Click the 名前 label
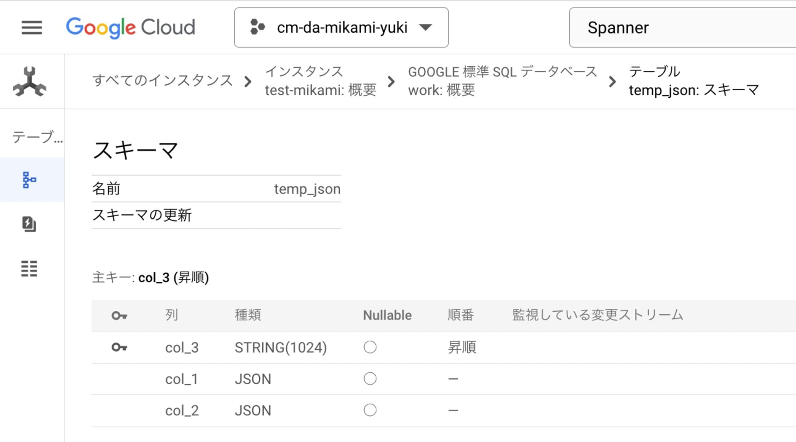The height and width of the screenshot is (442, 796). click(x=106, y=188)
